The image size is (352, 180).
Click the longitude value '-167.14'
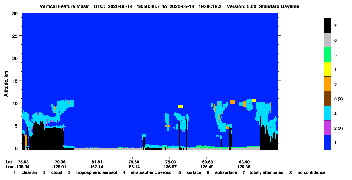tap(96, 167)
